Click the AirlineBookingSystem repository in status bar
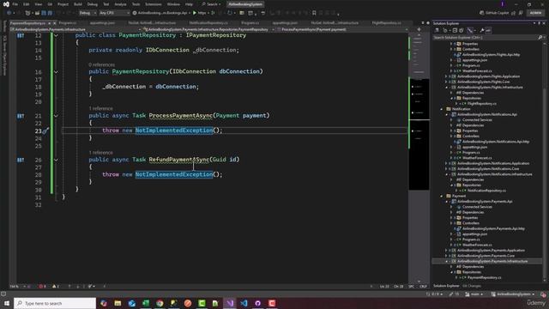Viewport: 549px width, 309px height. (x=513, y=294)
